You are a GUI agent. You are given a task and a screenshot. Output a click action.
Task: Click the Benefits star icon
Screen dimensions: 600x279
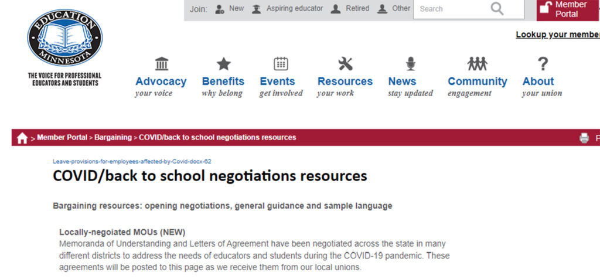(x=223, y=64)
